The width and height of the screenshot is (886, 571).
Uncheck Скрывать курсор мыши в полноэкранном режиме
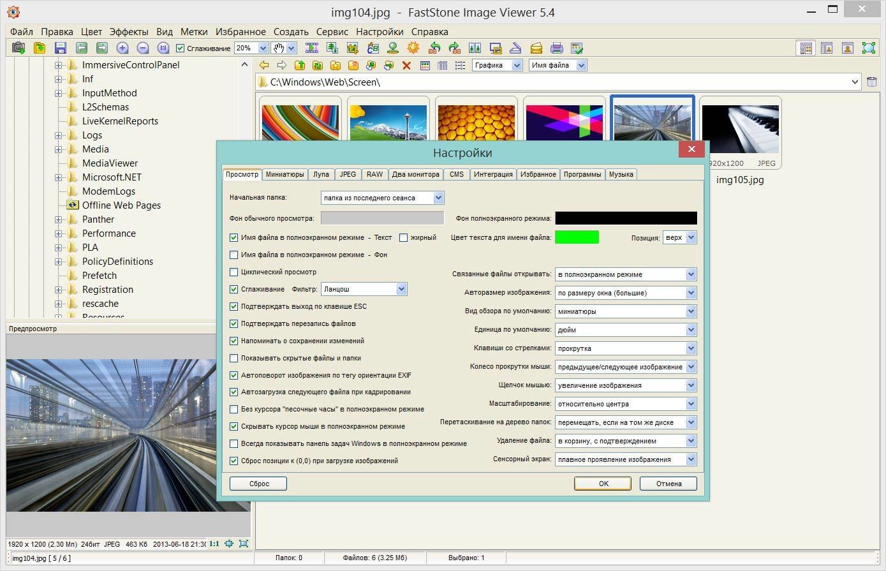(x=233, y=426)
